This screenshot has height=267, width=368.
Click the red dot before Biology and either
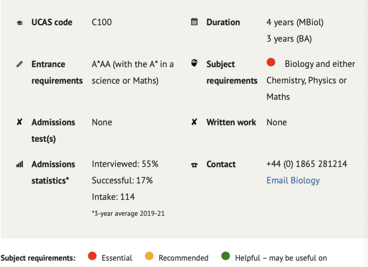(x=271, y=62)
